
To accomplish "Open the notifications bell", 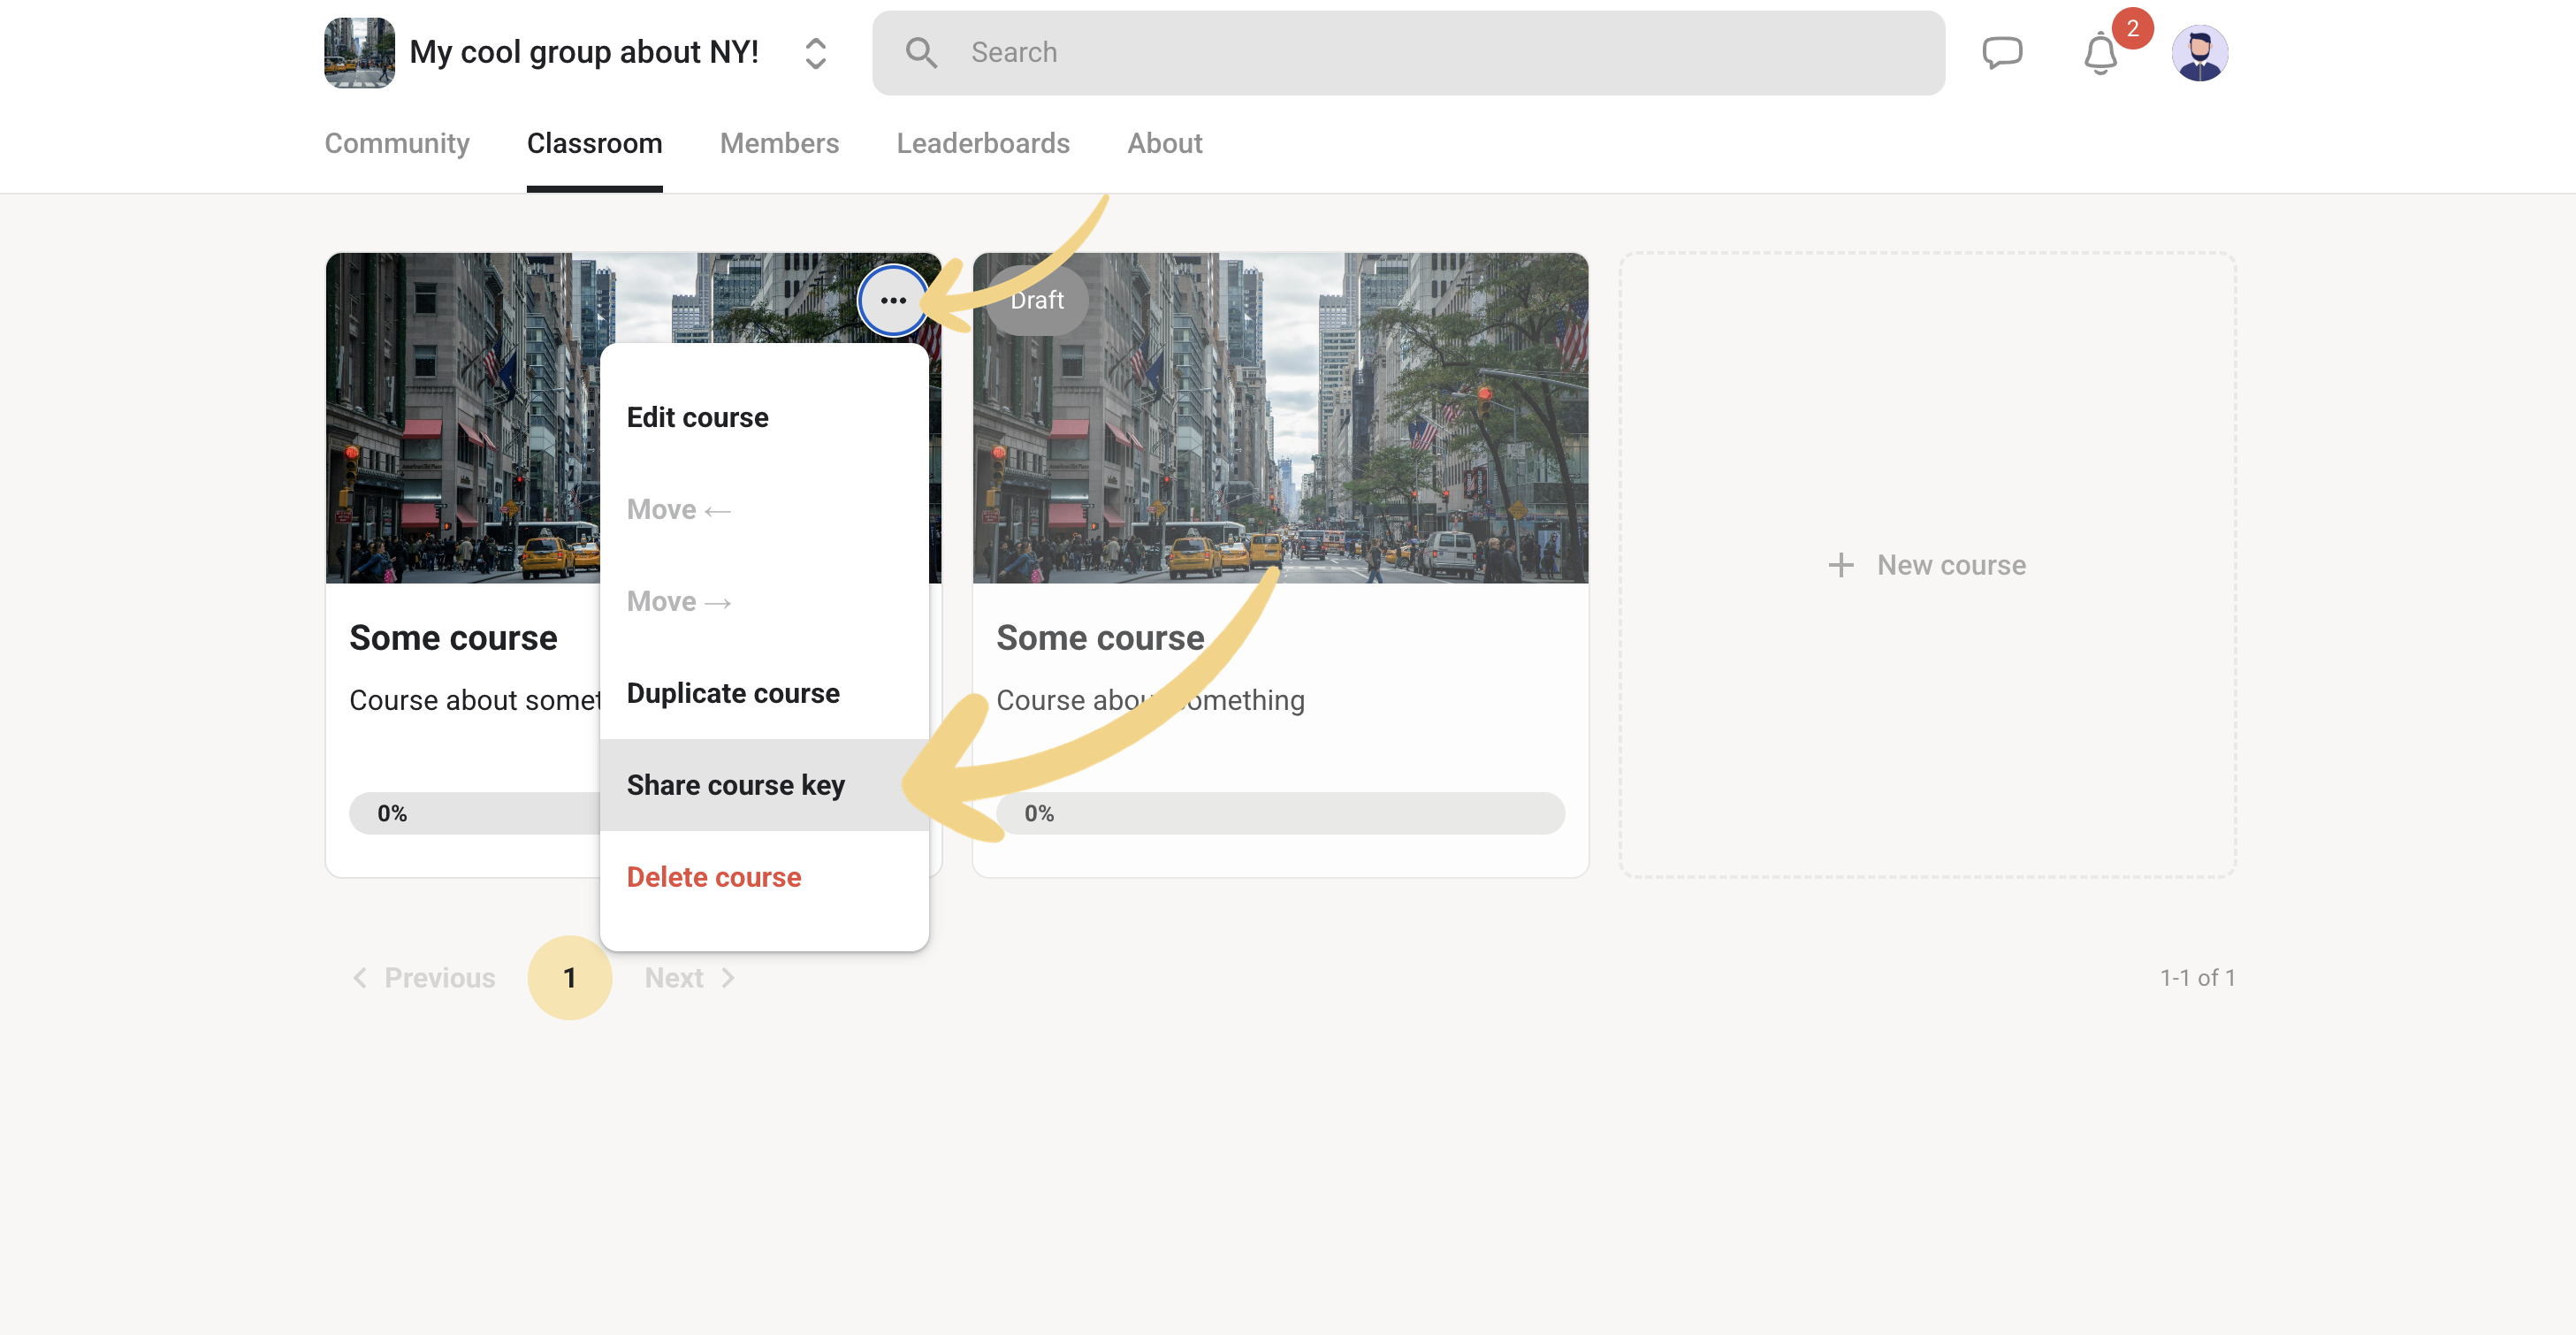I will [2100, 53].
